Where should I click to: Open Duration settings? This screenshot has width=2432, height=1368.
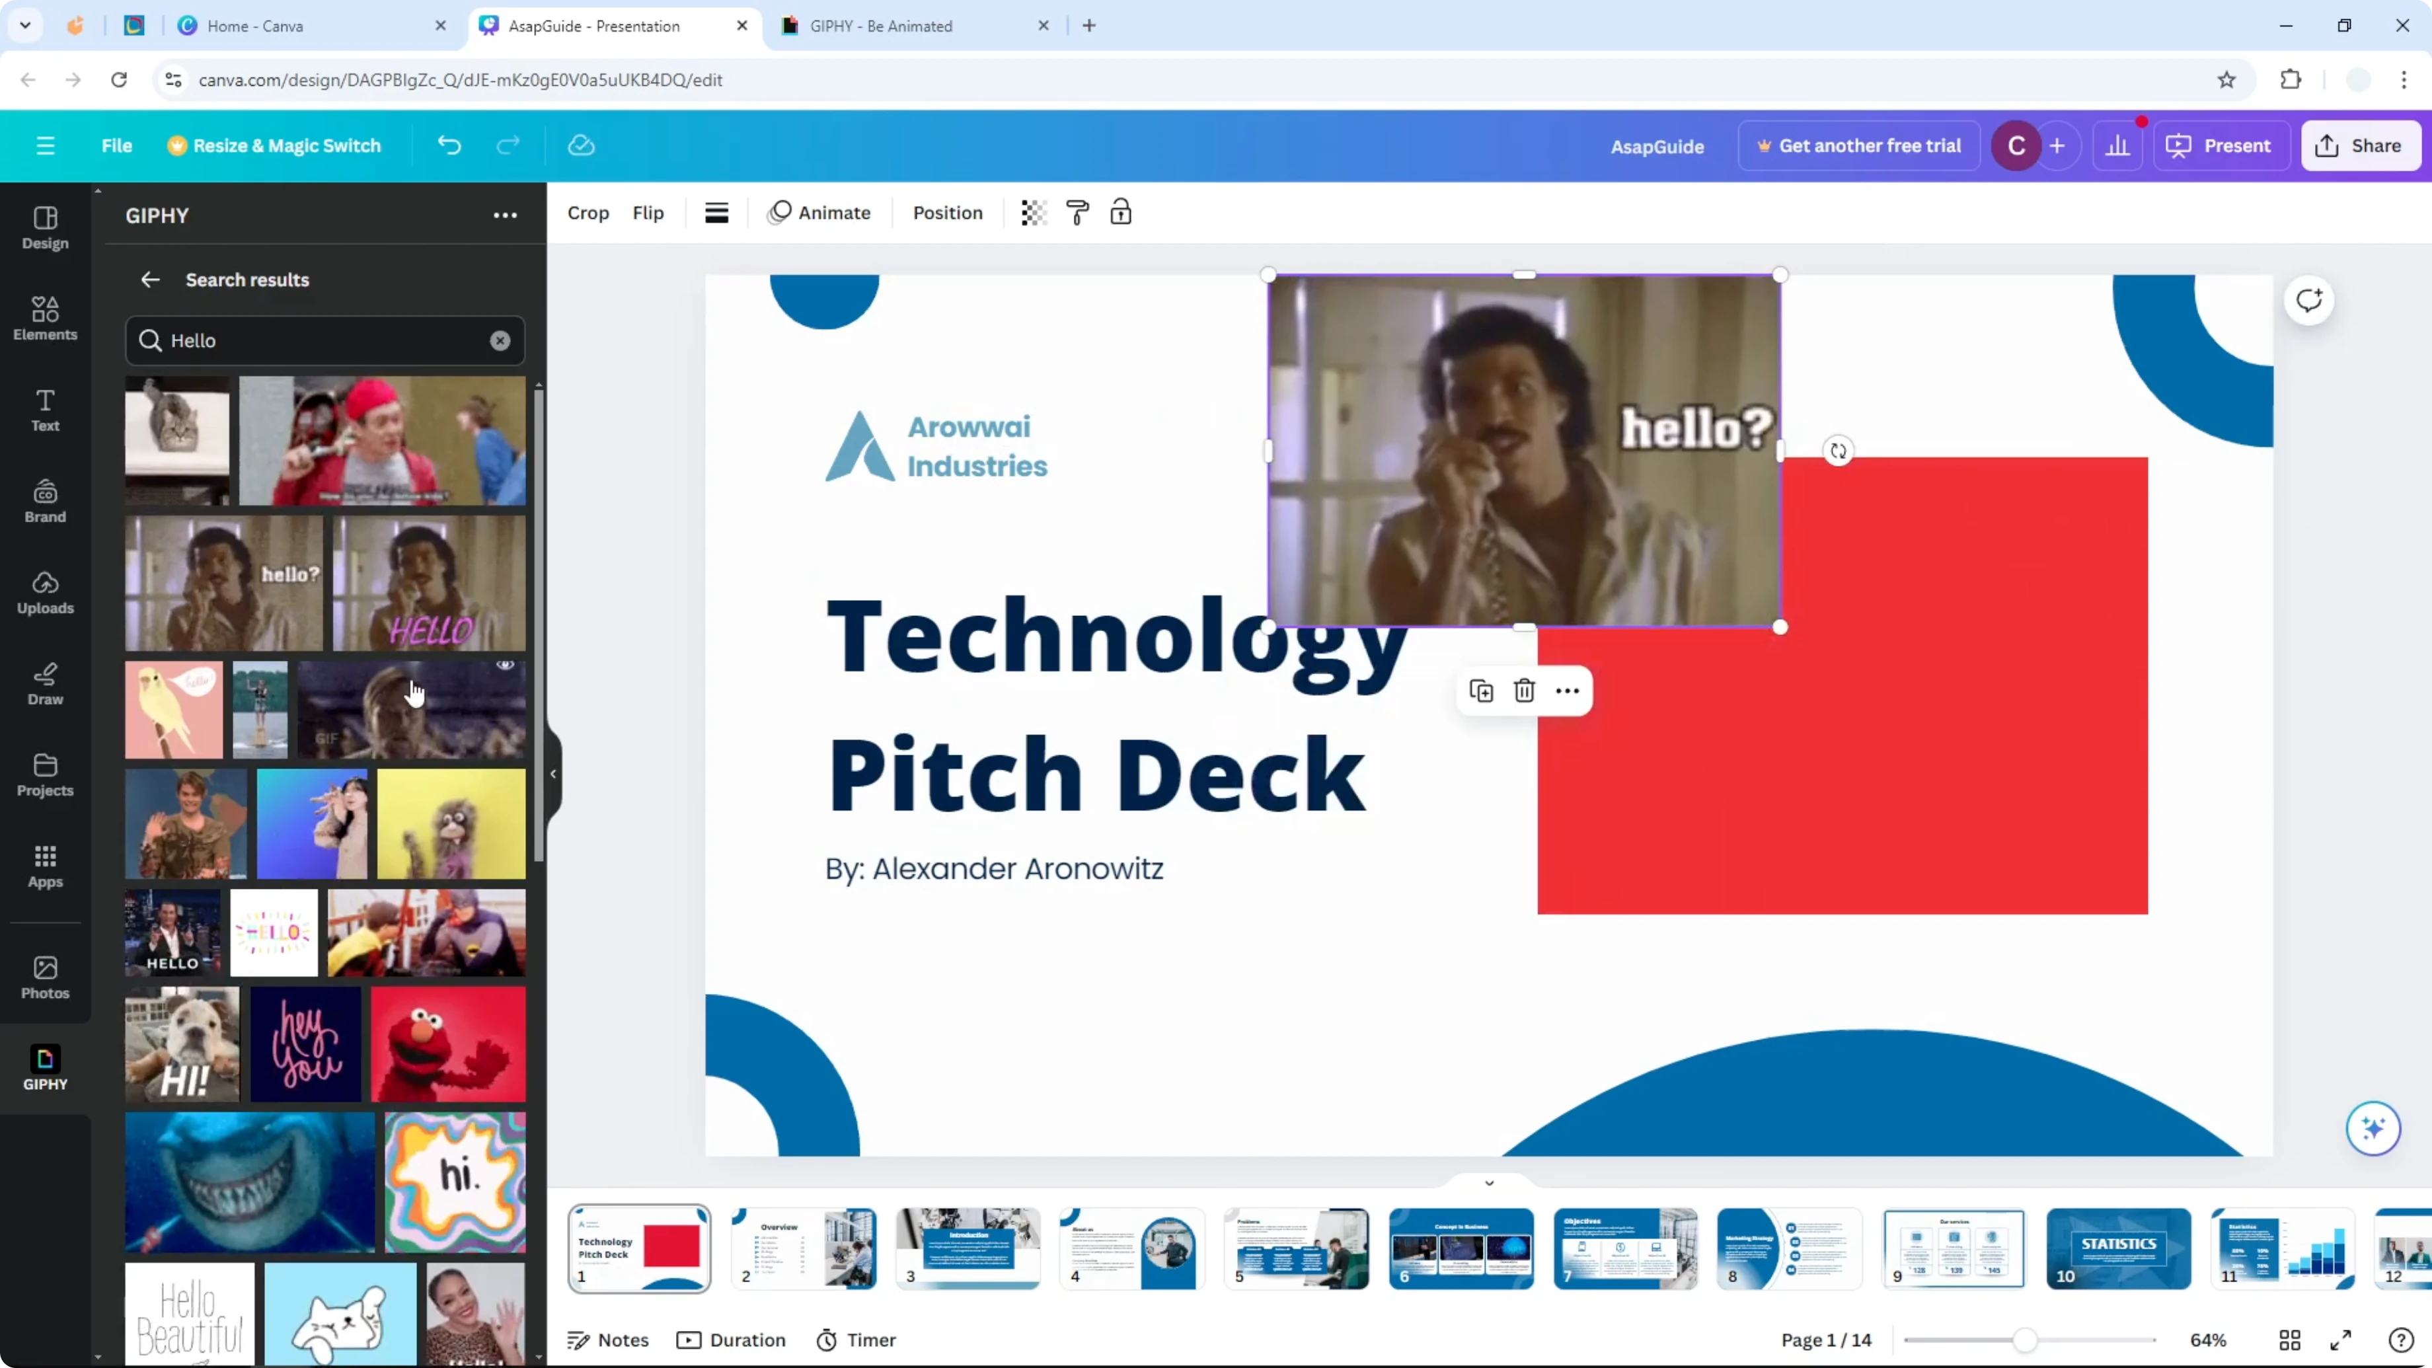[731, 1340]
